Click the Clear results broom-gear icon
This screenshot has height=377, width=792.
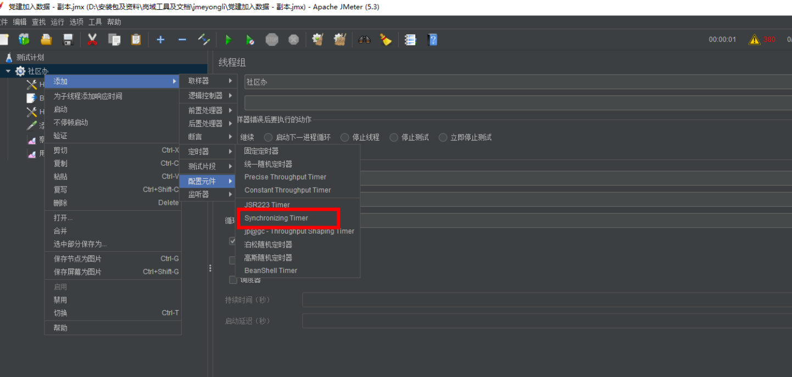tap(317, 40)
